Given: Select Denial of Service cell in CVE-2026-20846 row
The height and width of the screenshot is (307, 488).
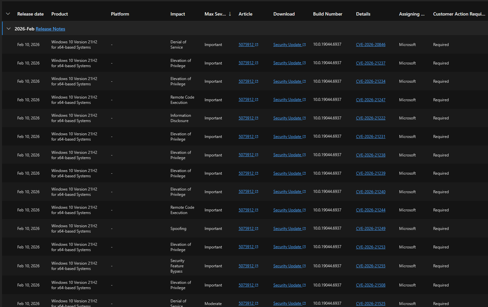Looking at the screenshot, I should (x=178, y=45).
